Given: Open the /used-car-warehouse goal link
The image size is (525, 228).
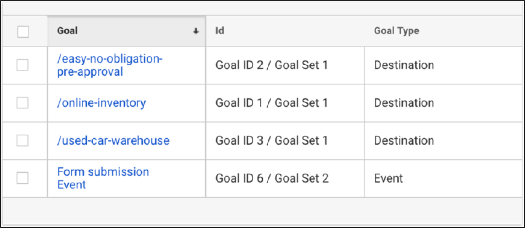Looking at the screenshot, I should click(x=113, y=141).
